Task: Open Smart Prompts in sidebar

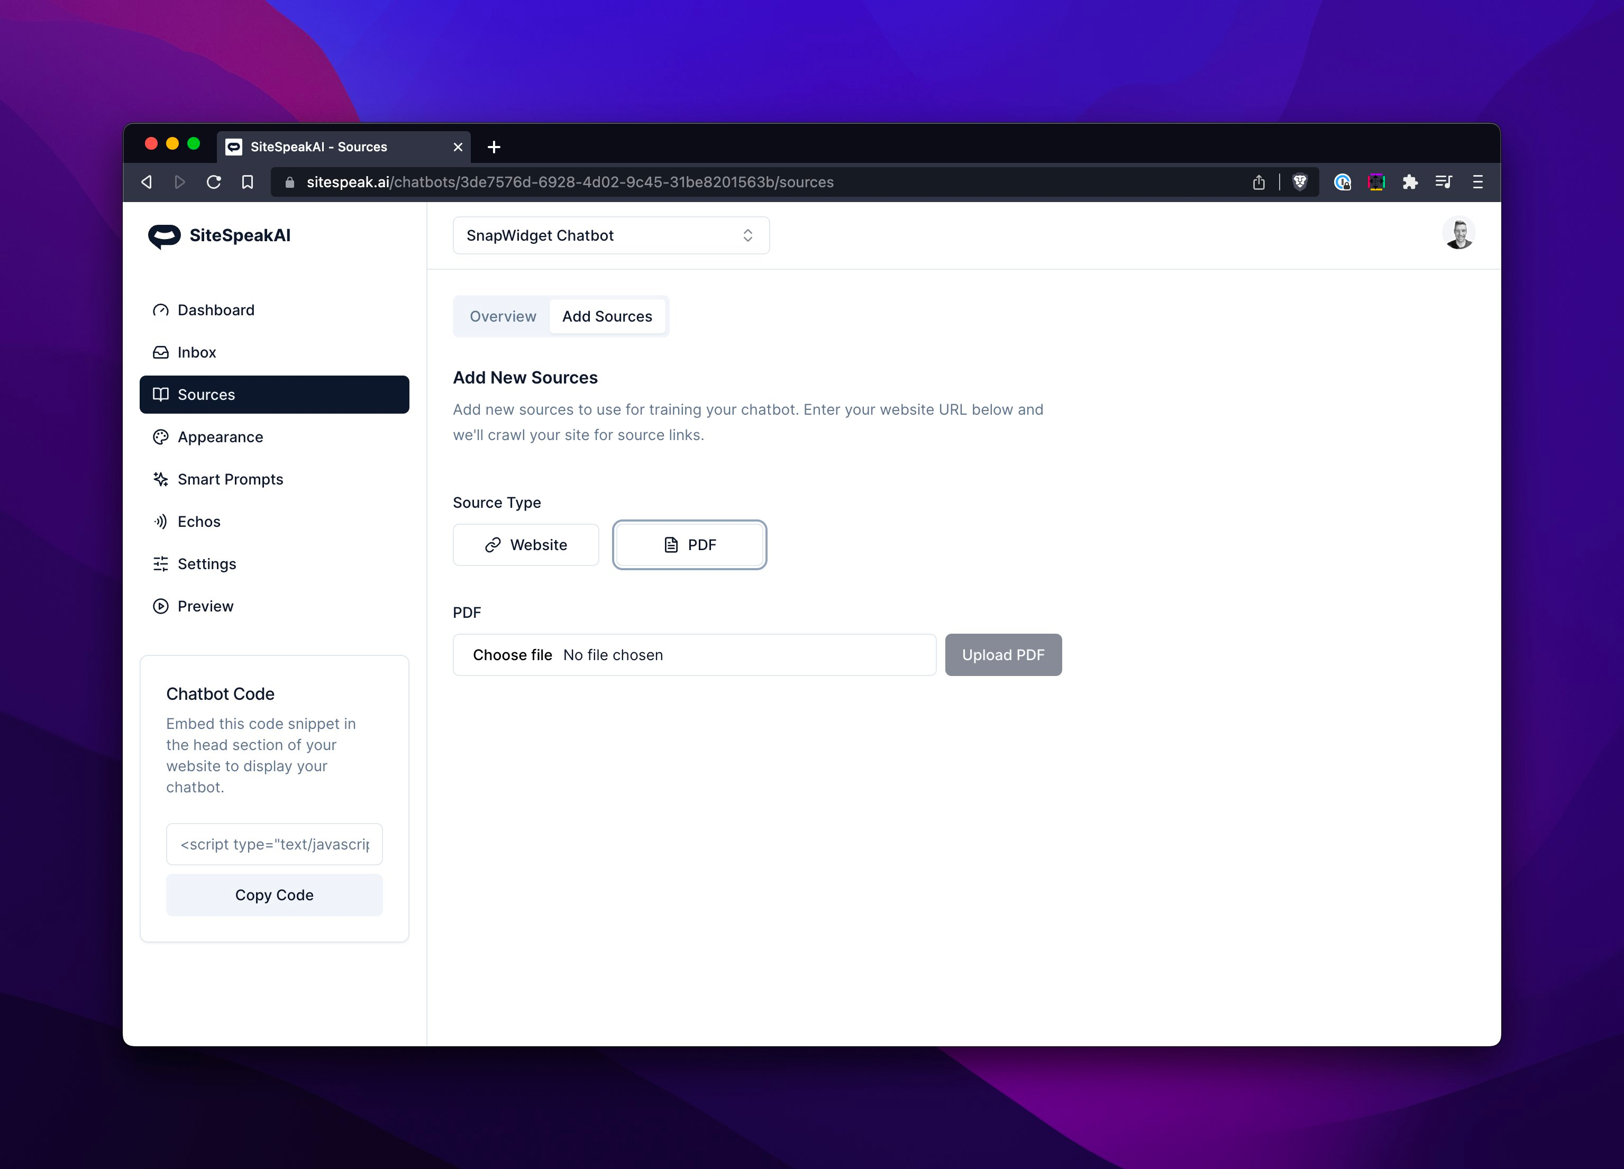Action: (x=230, y=479)
